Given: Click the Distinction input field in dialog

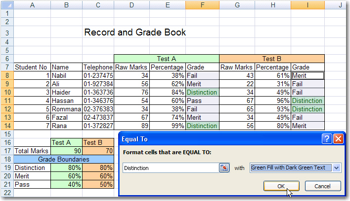Looking at the screenshot, I should 171,168.
